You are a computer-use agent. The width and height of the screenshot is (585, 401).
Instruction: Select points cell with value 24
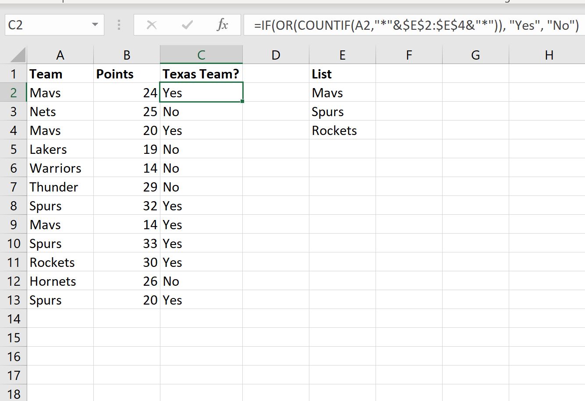[127, 92]
